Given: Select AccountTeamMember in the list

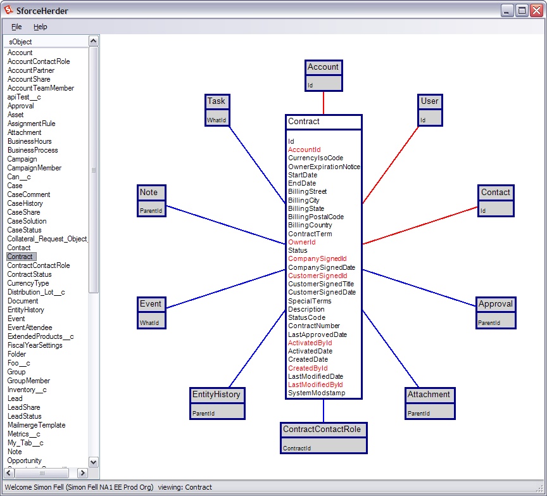Looking at the screenshot, I should (41, 88).
